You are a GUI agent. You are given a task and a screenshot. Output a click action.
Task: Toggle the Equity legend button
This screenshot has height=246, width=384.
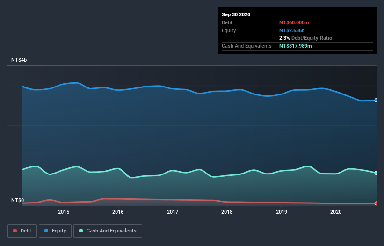click(55, 231)
